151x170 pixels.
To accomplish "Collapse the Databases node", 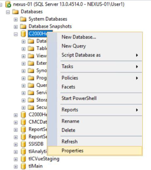I will 8,12.
